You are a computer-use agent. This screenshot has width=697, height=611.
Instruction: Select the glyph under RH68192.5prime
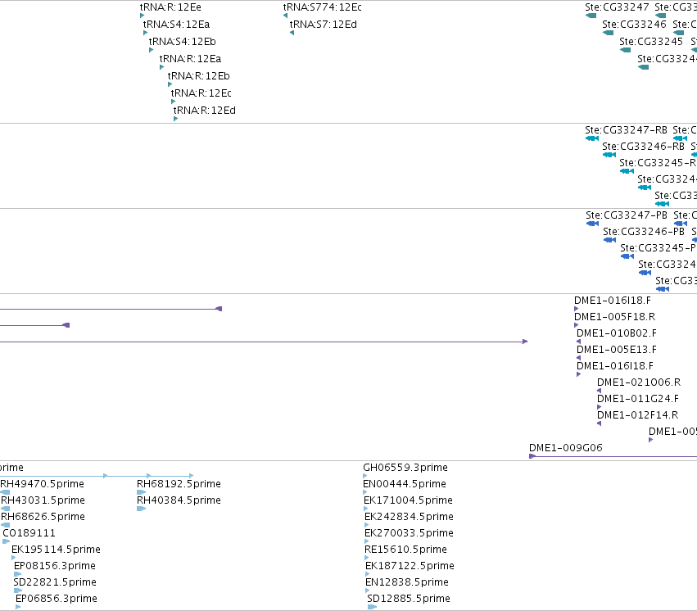(142, 492)
